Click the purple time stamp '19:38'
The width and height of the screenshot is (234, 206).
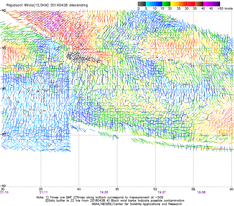coord(201,192)
